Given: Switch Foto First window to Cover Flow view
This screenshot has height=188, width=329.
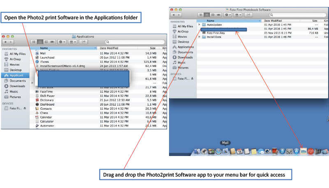Looking at the screenshot, I should coord(219,14).
